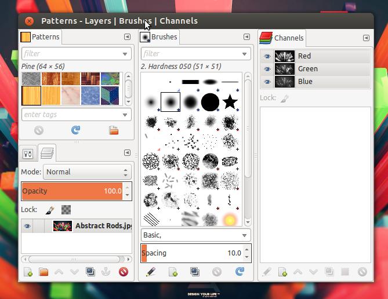Toggle visibility of the Blue channel

(267, 82)
